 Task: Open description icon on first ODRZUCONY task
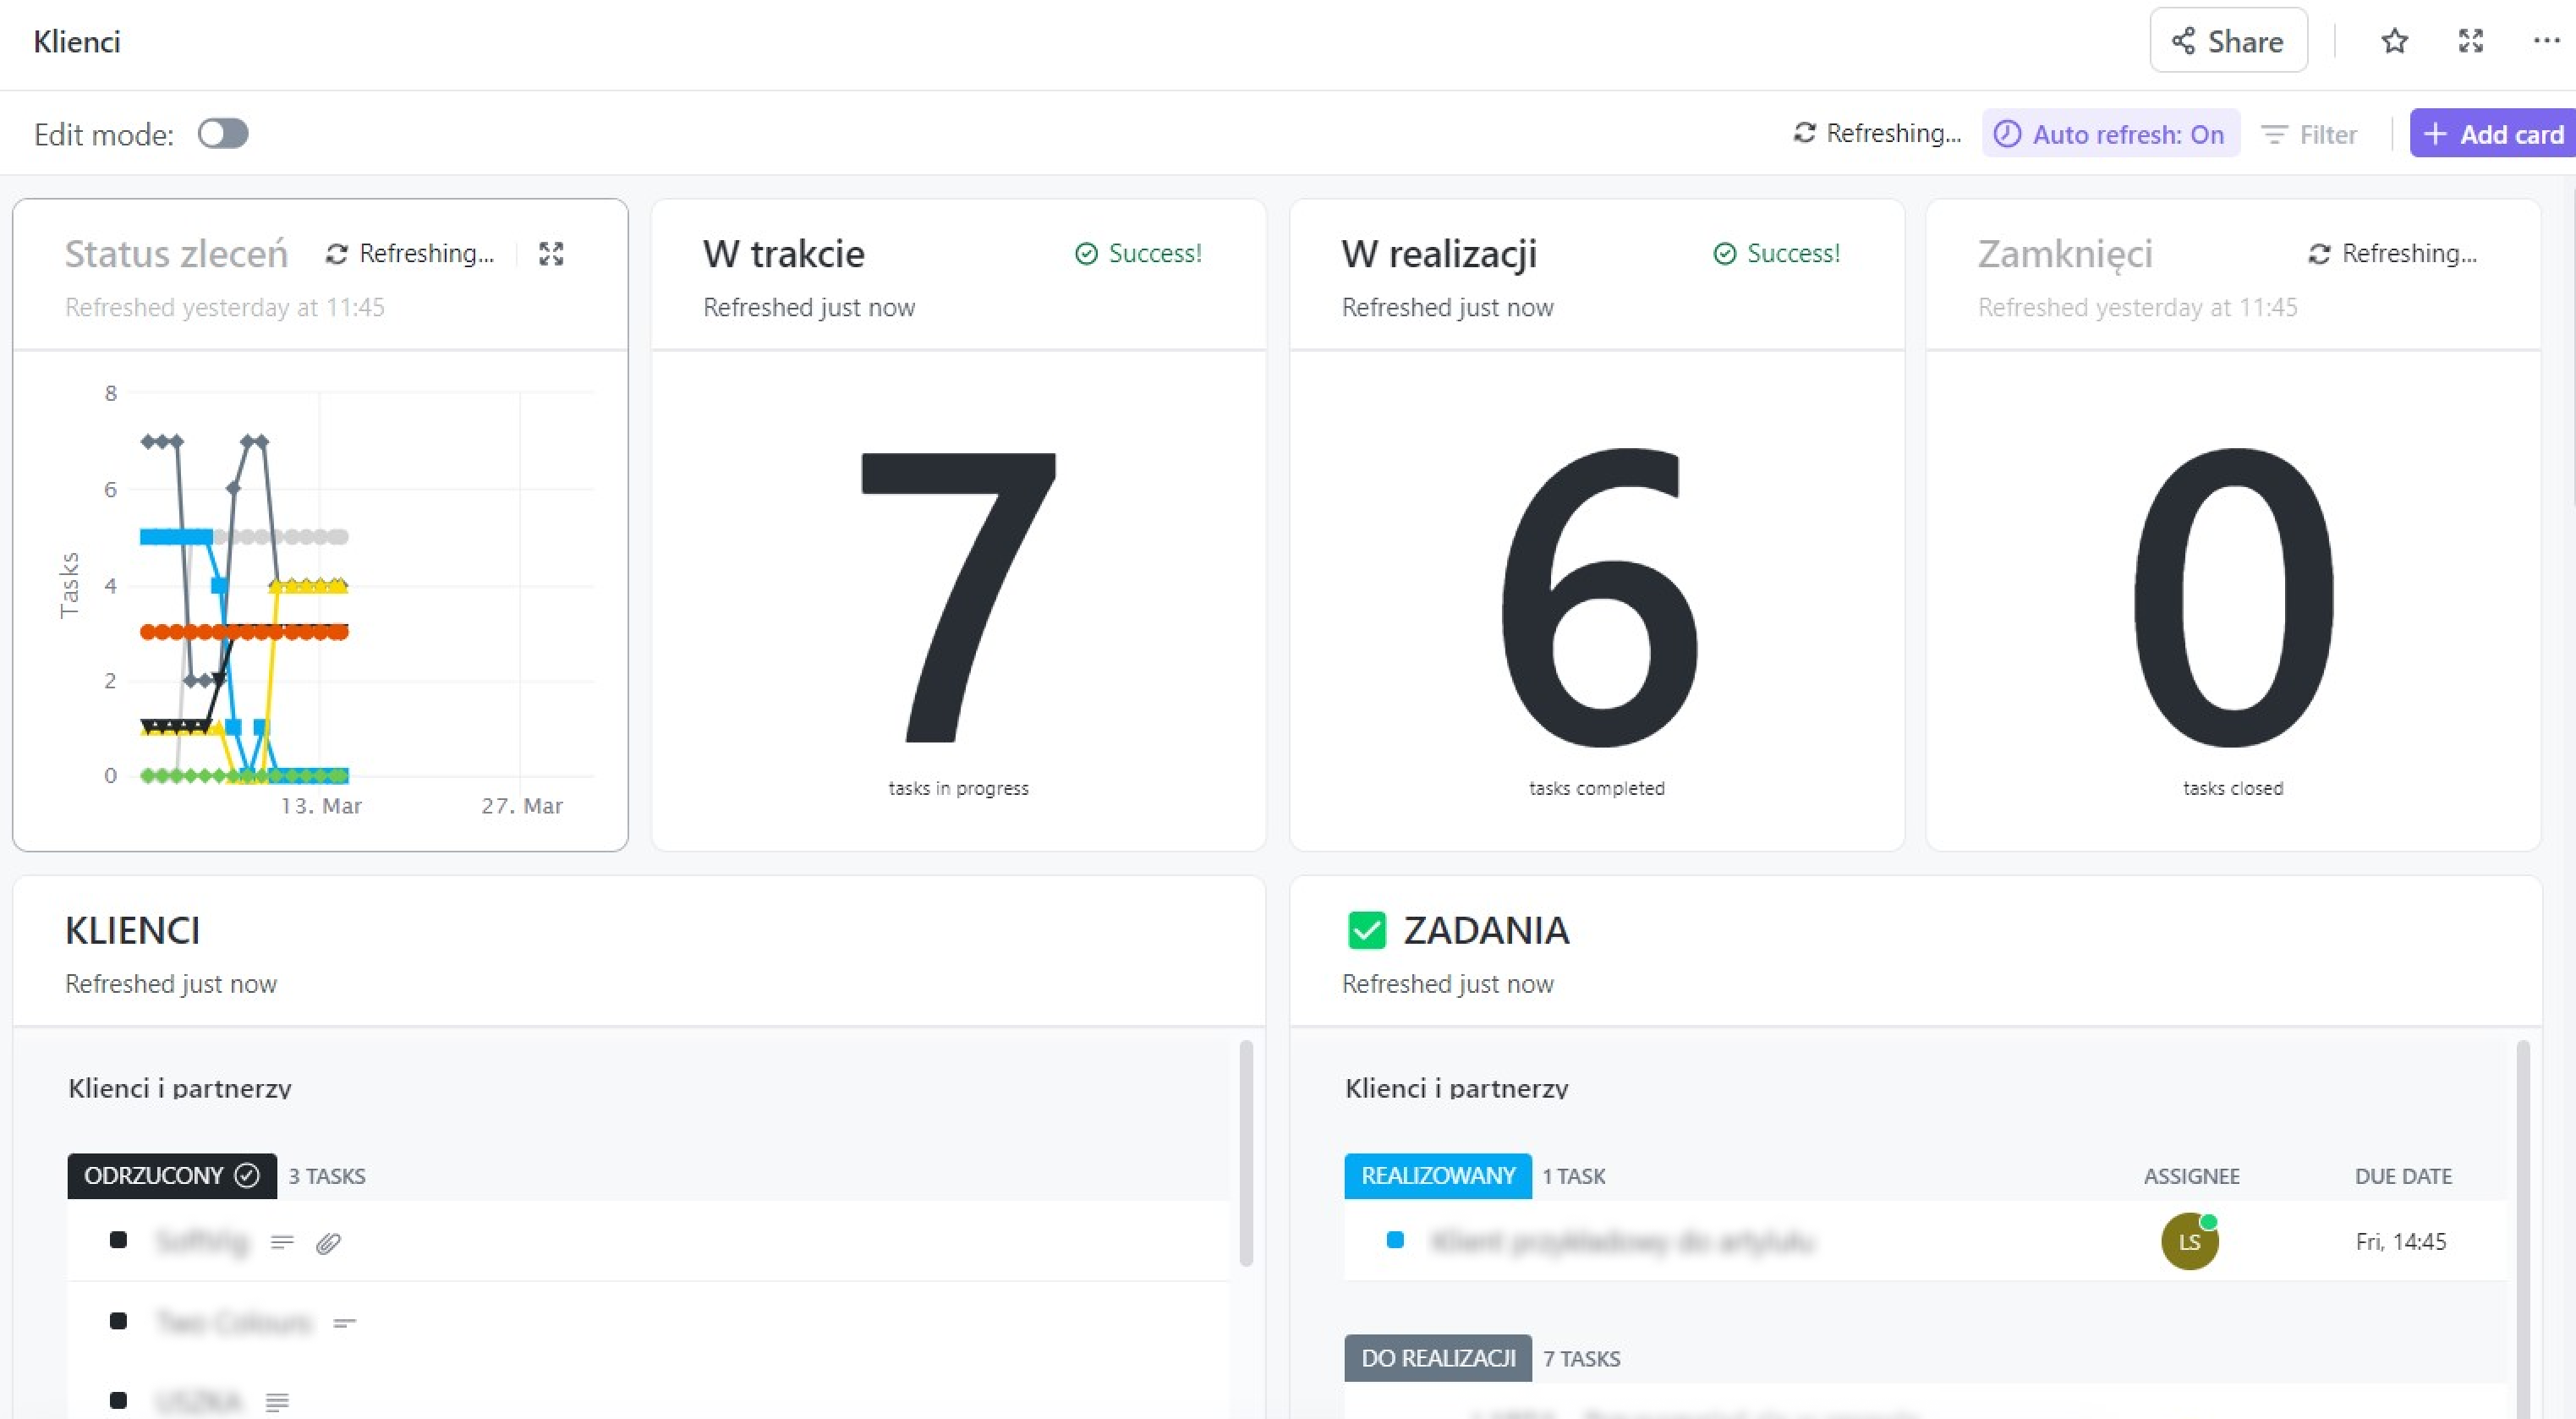282,1242
